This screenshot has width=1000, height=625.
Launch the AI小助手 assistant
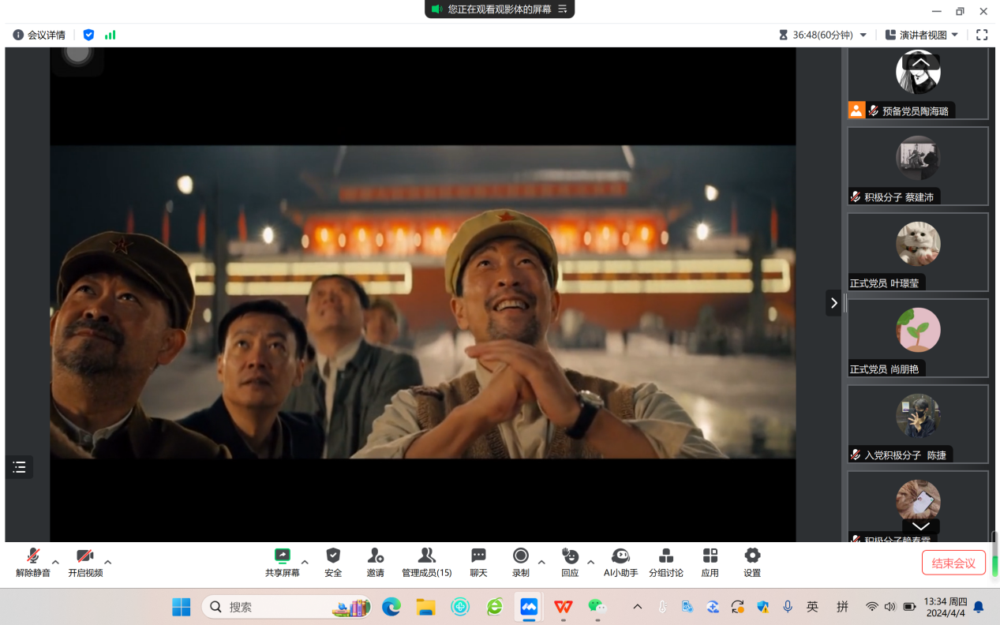(x=620, y=561)
